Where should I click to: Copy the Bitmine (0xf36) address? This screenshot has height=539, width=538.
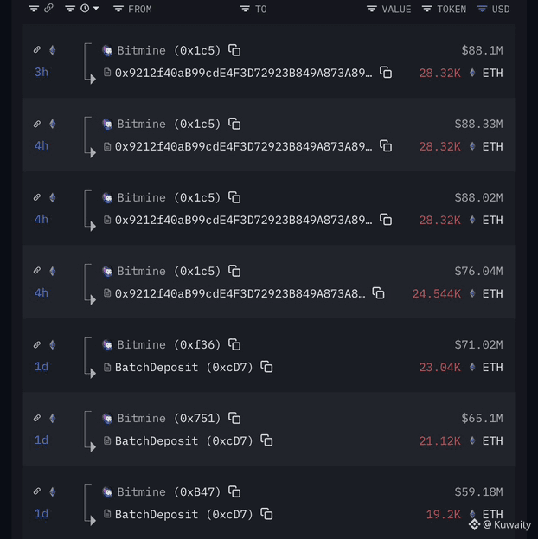point(234,345)
